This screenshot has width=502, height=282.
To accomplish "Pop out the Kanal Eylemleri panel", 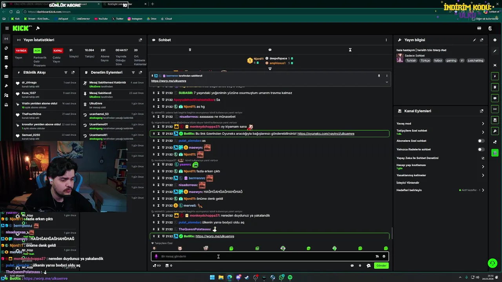I will (482, 111).
